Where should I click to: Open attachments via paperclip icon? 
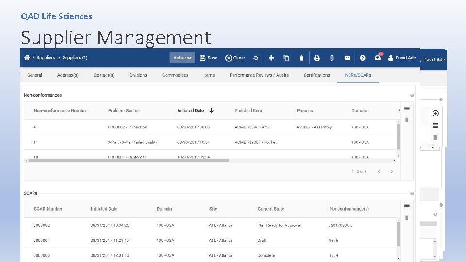[332, 58]
